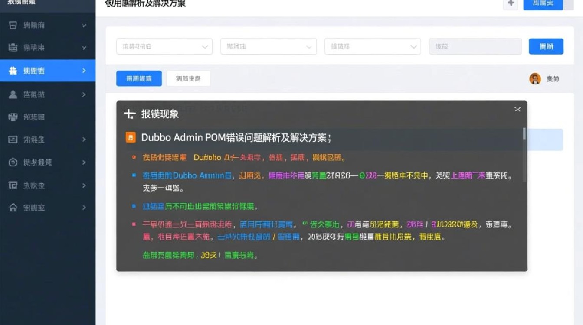Screen dimensions: 583x325
Task: Click the highlighted blue sidebar item's gift icon
Action: pyautogui.click(x=13, y=71)
